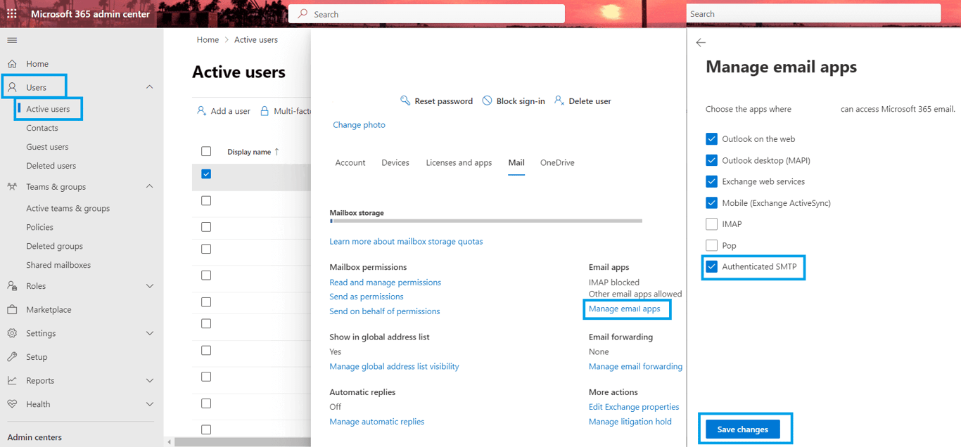Screen dimensions: 961x447
Task: Open Read and manage permissions link
Action: [385, 283]
